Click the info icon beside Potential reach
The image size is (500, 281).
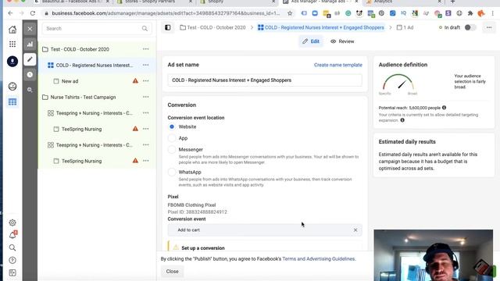[445, 108]
